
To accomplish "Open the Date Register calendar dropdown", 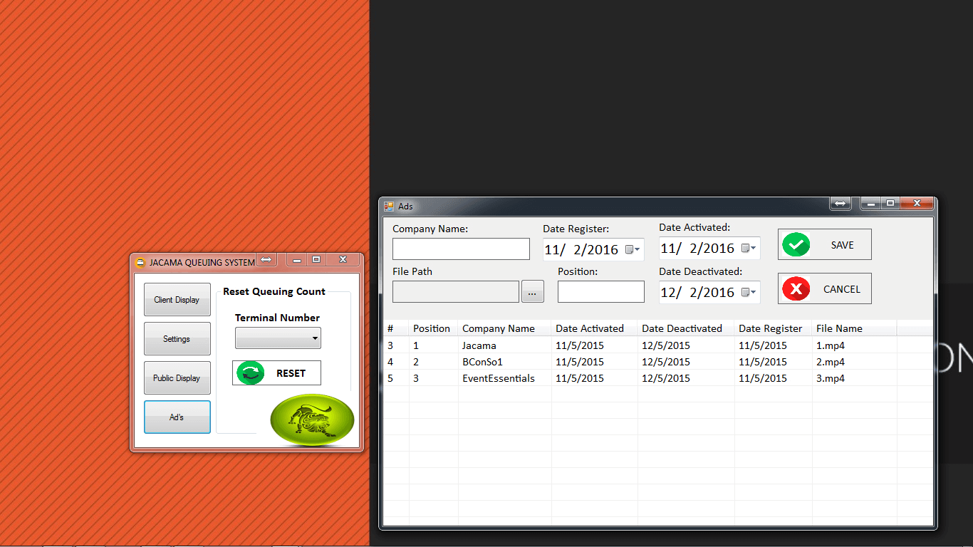I will [x=633, y=249].
